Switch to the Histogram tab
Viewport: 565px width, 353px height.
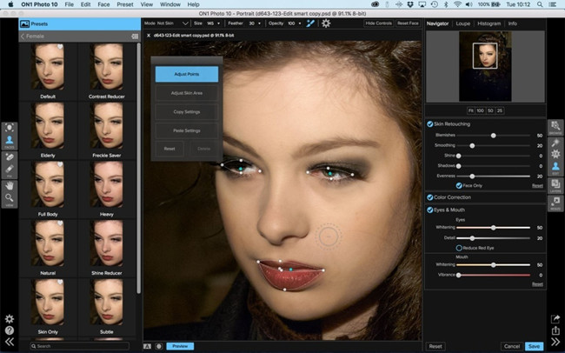pos(489,23)
